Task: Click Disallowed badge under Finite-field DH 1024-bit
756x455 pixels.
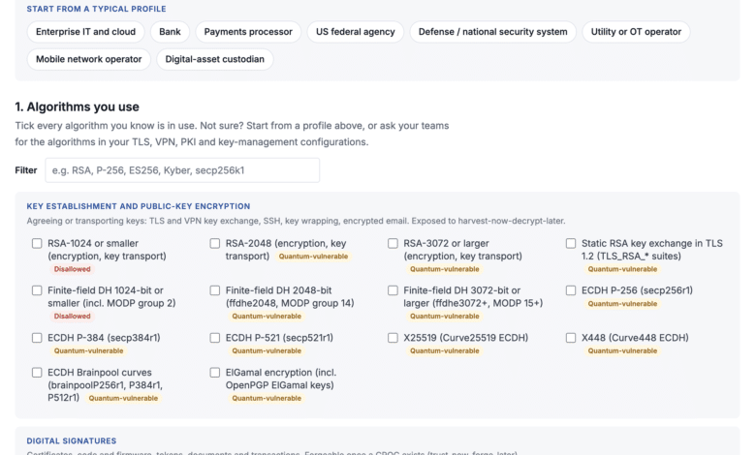Action: pyautogui.click(x=73, y=317)
